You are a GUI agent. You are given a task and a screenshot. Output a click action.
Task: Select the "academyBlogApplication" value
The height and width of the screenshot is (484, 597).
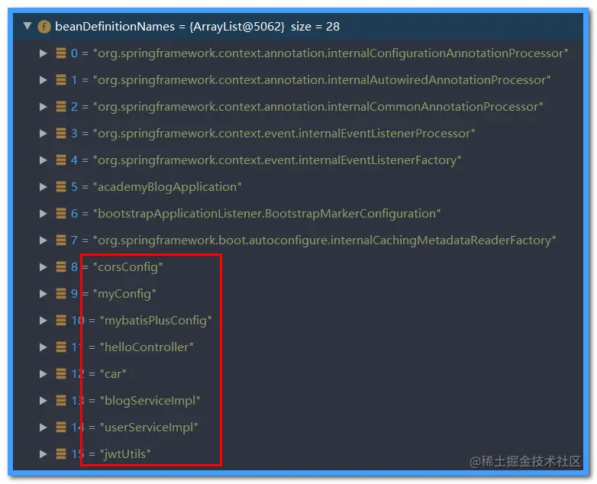pos(167,187)
